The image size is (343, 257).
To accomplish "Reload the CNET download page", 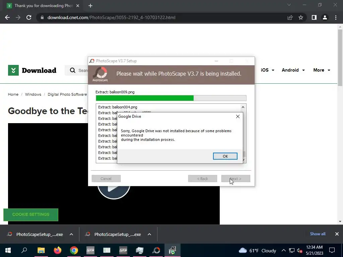I will click(x=29, y=17).
